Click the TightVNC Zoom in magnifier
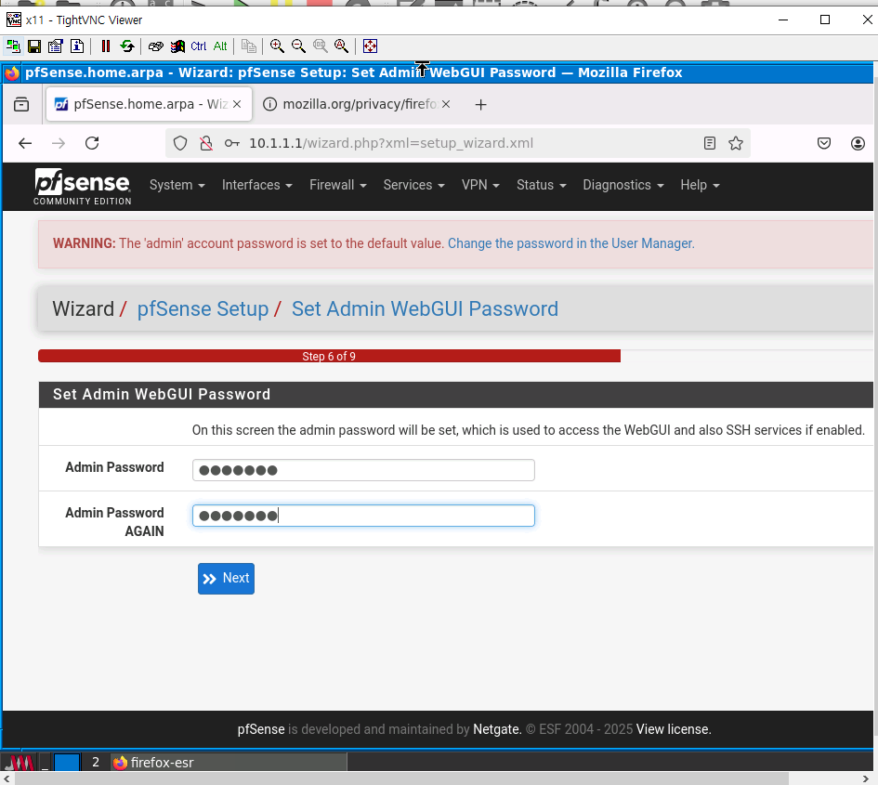Viewport: 878px width, 785px height. point(277,46)
